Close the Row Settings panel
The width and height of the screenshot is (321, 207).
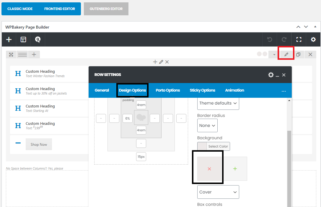tap(284, 75)
